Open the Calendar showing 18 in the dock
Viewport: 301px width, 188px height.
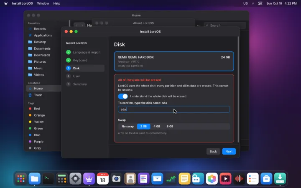103,179
